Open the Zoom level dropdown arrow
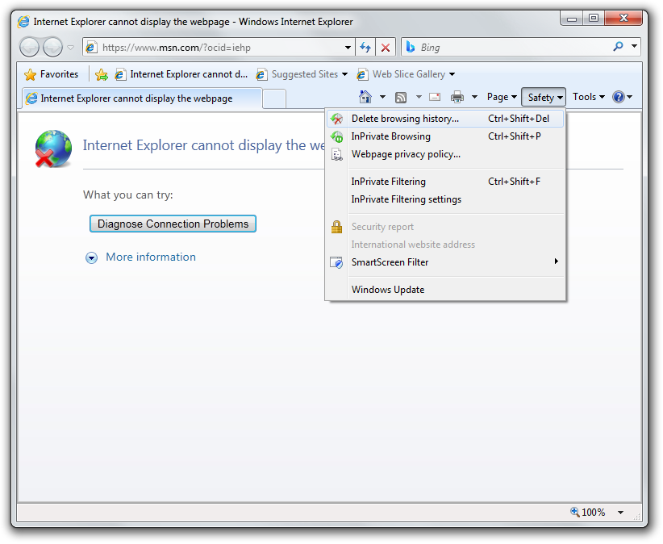The width and height of the screenshot is (663, 544). point(620,513)
